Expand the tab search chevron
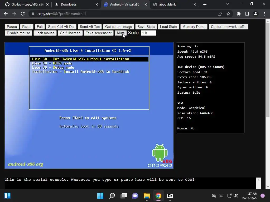Viewport: 270px width, 202px height. tap(228, 4)
